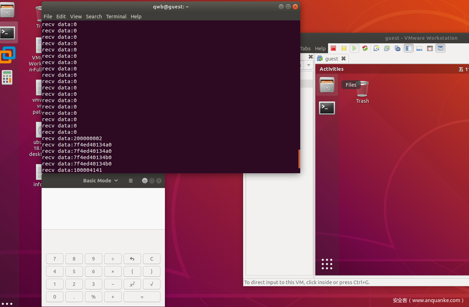This screenshot has height=307, width=469.
Task: Open the Snapshot Manager icon
Action: point(397,48)
